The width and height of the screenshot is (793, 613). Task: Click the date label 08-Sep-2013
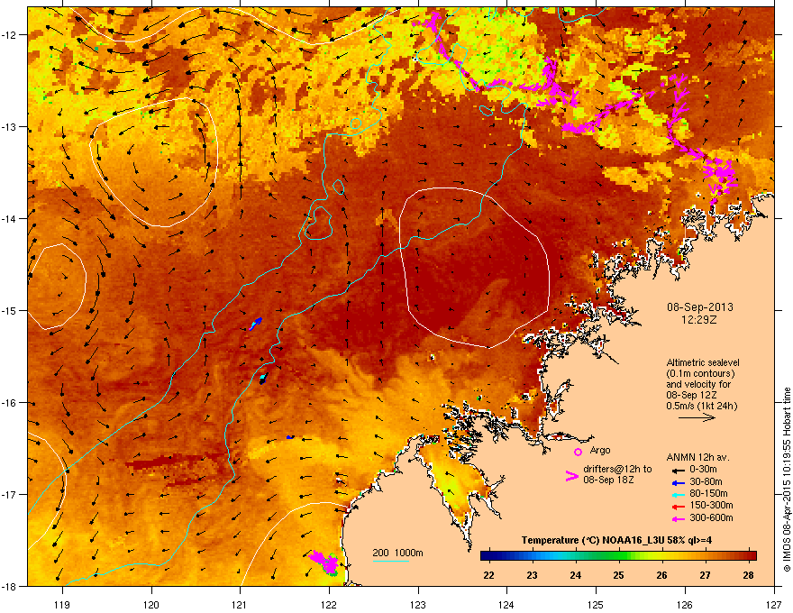(x=699, y=307)
